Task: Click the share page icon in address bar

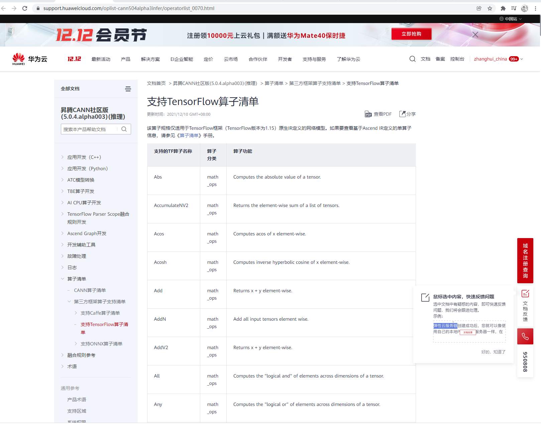Action: [x=479, y=8]
